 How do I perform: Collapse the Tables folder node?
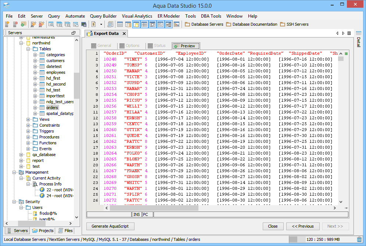pyautogui.click(x=28, y=49)
